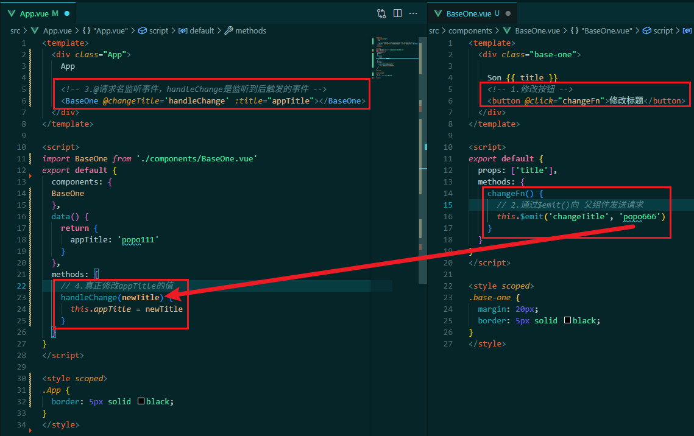Screen dimensions: 694x436
Task: Click comment '3.@请求名监听事件' in App.vue
Action: coord(193,89)
